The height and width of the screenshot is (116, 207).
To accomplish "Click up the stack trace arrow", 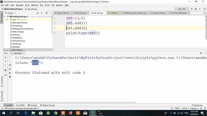I will [x=10, y=57].
